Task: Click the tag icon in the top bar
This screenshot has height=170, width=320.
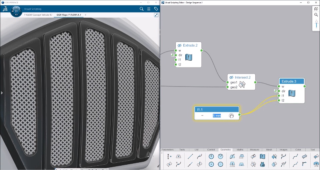Action: 156,9
